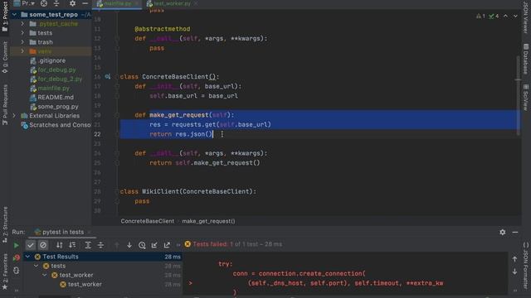Collapse all test result nodes
Screen dimensions: 531x298
coord(100,245)
